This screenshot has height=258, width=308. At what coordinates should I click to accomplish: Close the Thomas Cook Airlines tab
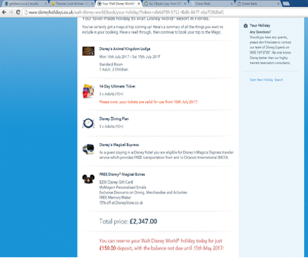(x=92, y=3)
